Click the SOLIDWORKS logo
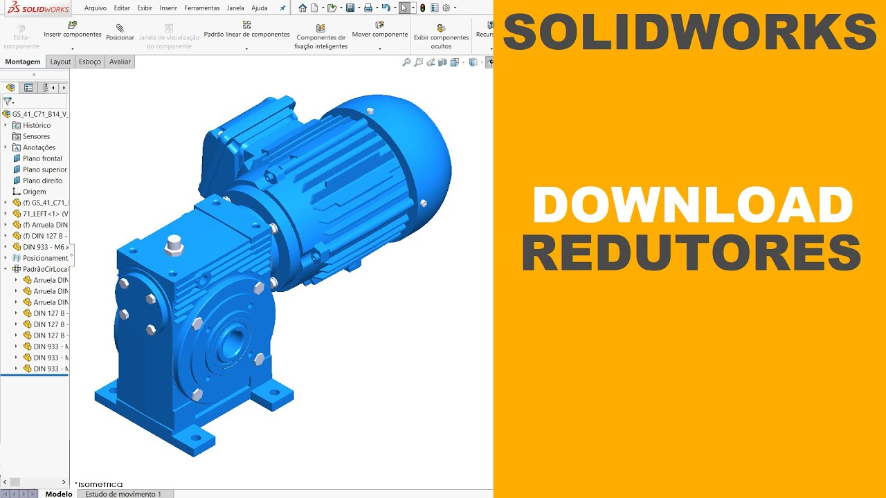 [37, 8]
